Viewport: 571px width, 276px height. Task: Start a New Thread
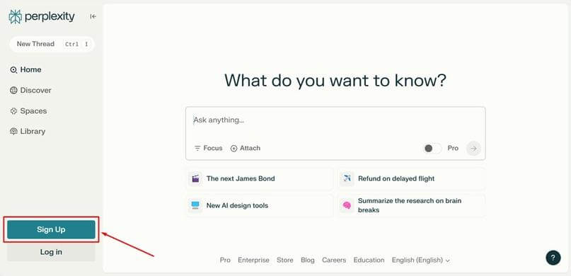(x=52, y=44)
